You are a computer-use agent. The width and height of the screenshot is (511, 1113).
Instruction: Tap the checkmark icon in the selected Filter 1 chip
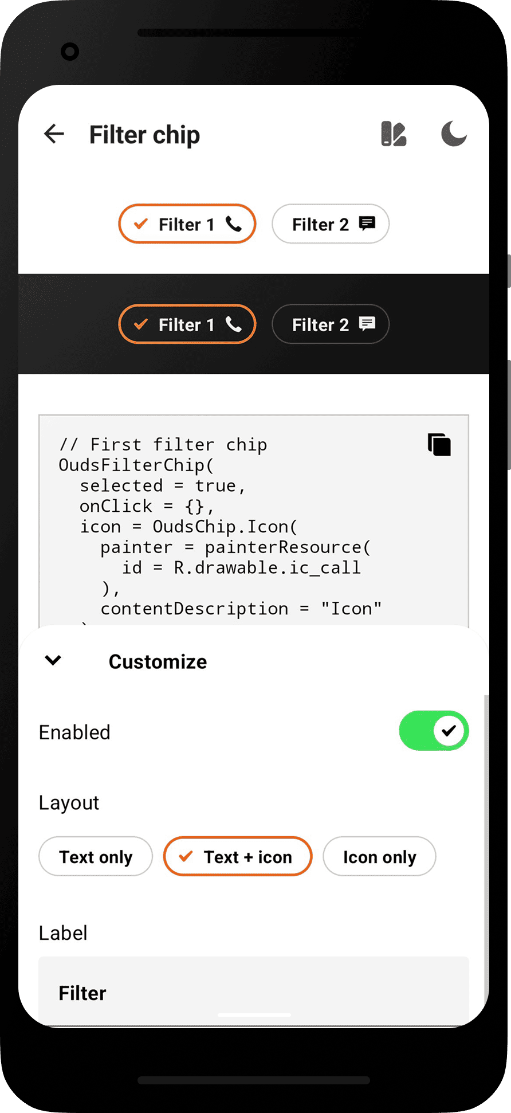[141, 224]
